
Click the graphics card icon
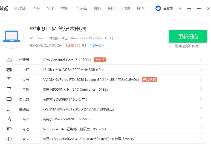coord(9,79)
